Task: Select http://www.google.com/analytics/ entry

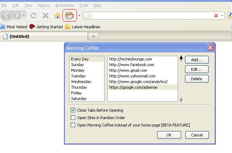Action: (x=143, y=82)
